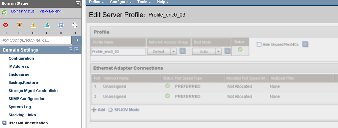
Task: Click Not Allocated speed for port 1
Action: (x=240, y=87)
